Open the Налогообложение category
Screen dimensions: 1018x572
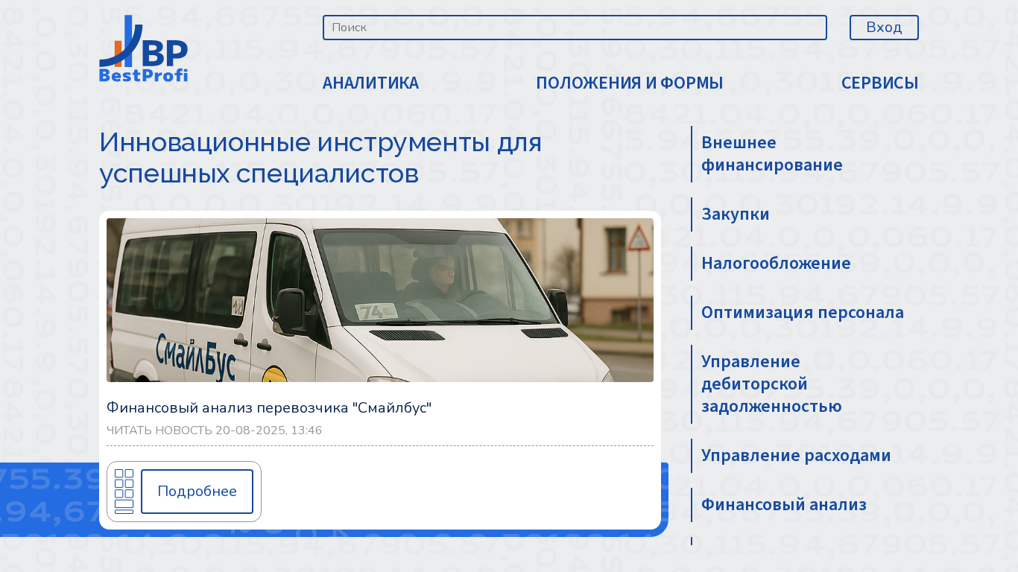click(776, 264)
